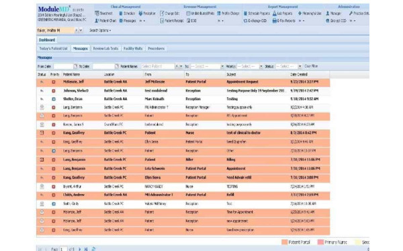Select the Messages sub-tab
The height and width of the screenshot is (251, 403).
pos(80,48)
